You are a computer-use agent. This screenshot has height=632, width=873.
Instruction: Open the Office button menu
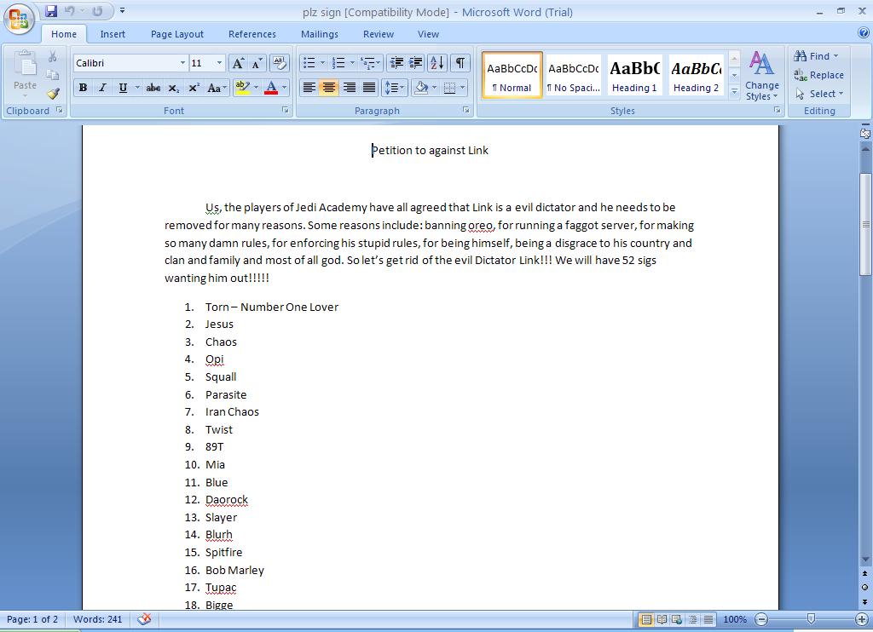coord(19,19)
